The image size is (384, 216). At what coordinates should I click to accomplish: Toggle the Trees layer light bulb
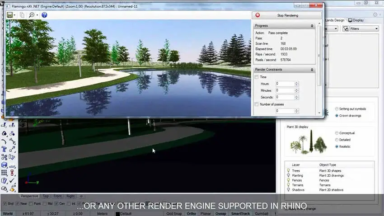pyautogui.click(x=288, y=170)
